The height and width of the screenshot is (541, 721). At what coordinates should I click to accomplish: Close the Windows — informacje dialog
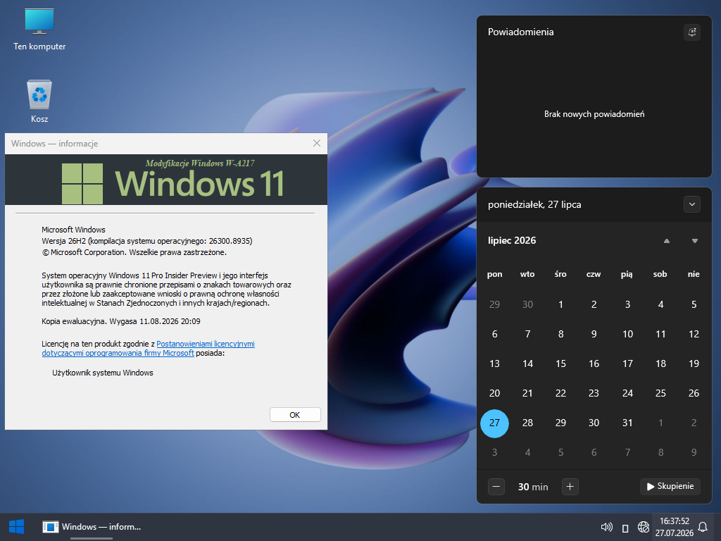click(317, 143)
